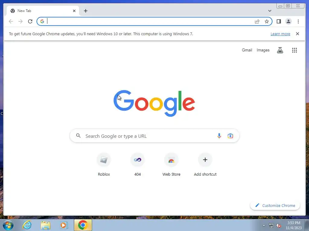Open Windows Media Player from taskbar

click(64, 225)
